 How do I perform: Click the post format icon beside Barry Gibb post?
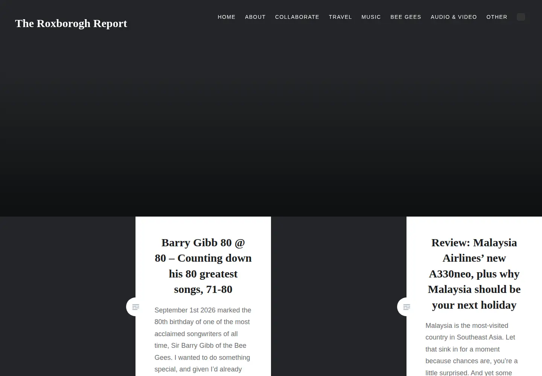[135, 307]
